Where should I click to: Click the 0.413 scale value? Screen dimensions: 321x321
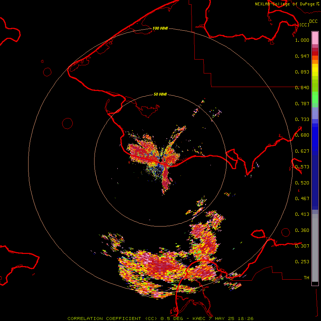pos(302,214)
